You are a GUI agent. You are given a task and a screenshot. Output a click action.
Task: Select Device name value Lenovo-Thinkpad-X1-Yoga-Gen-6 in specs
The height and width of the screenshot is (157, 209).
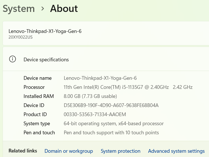click(100, 78)
